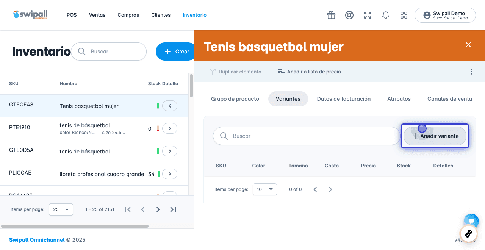
Task: Click the Costo column header
Action: pos(332,166)
